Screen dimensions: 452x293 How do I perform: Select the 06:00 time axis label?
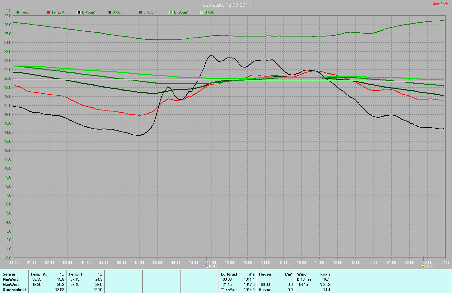(121, 263)
